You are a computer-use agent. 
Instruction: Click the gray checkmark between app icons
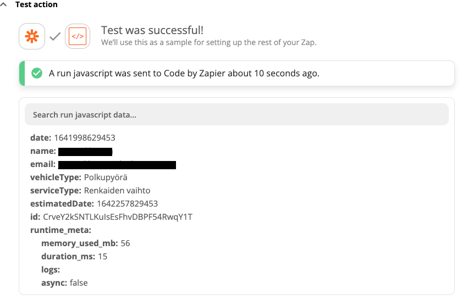tap(55, 36)
